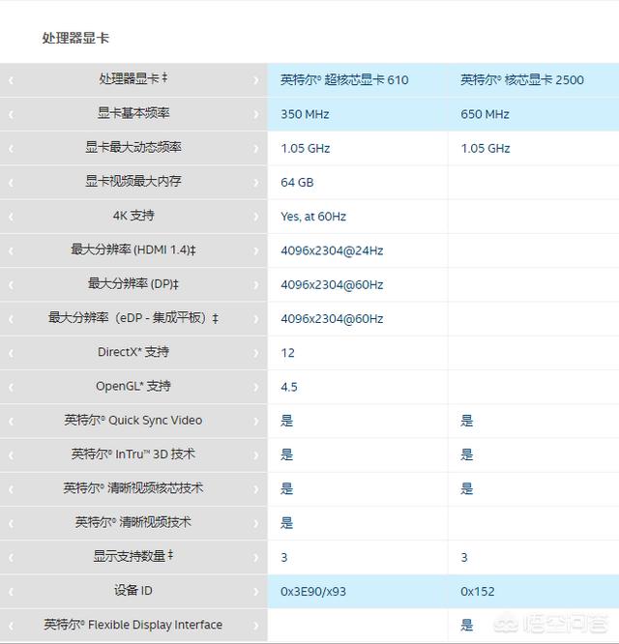Click right chevron of 4K 支持 row
The width and height of the screenshot is (619, 644).
[x=256, y=217]
